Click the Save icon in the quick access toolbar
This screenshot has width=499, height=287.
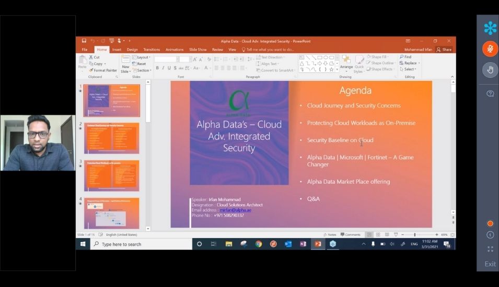click(x=84, y=41)
